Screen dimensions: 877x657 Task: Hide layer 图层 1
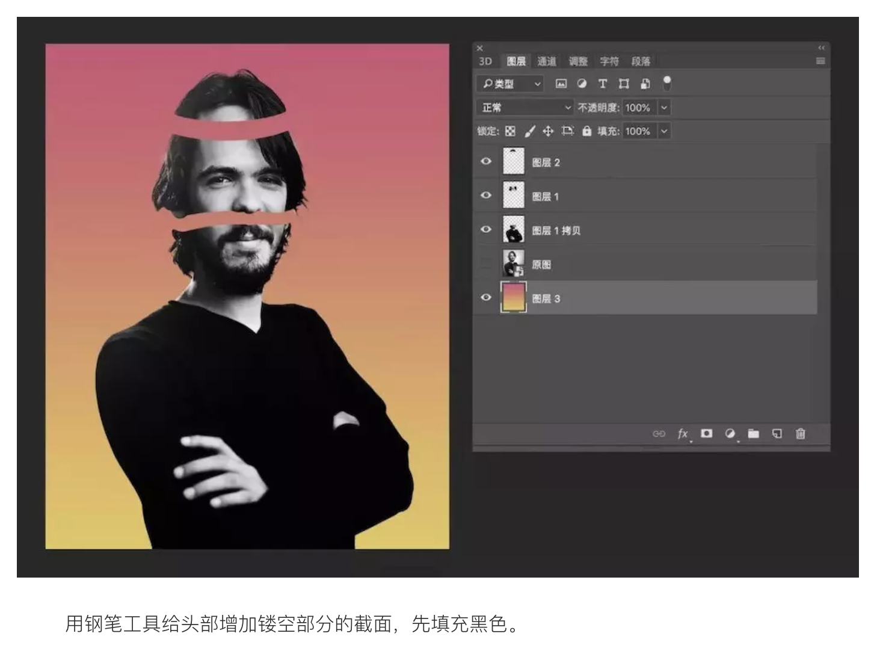click(486, 196)
